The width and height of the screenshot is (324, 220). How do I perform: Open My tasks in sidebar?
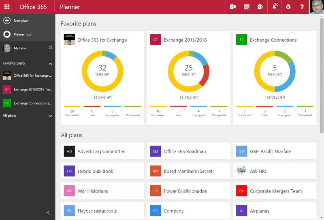(x=28, y=48)
